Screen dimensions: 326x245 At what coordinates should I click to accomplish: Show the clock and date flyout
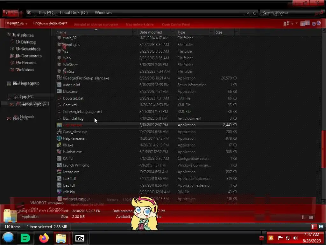[312, 238]
